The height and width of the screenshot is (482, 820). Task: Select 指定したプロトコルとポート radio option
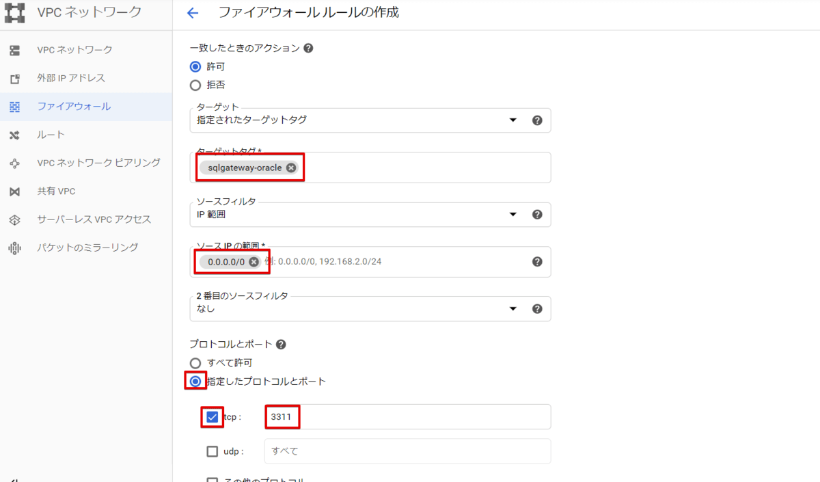tap(195, 381)
